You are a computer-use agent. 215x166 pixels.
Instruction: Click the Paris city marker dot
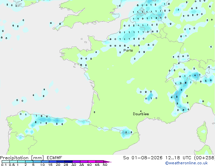tap(128, 47)
